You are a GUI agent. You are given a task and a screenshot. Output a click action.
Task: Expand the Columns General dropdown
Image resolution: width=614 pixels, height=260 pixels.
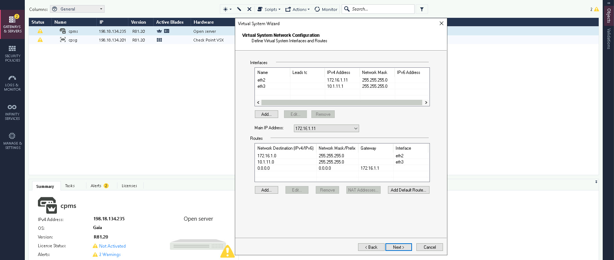[77, 9]
